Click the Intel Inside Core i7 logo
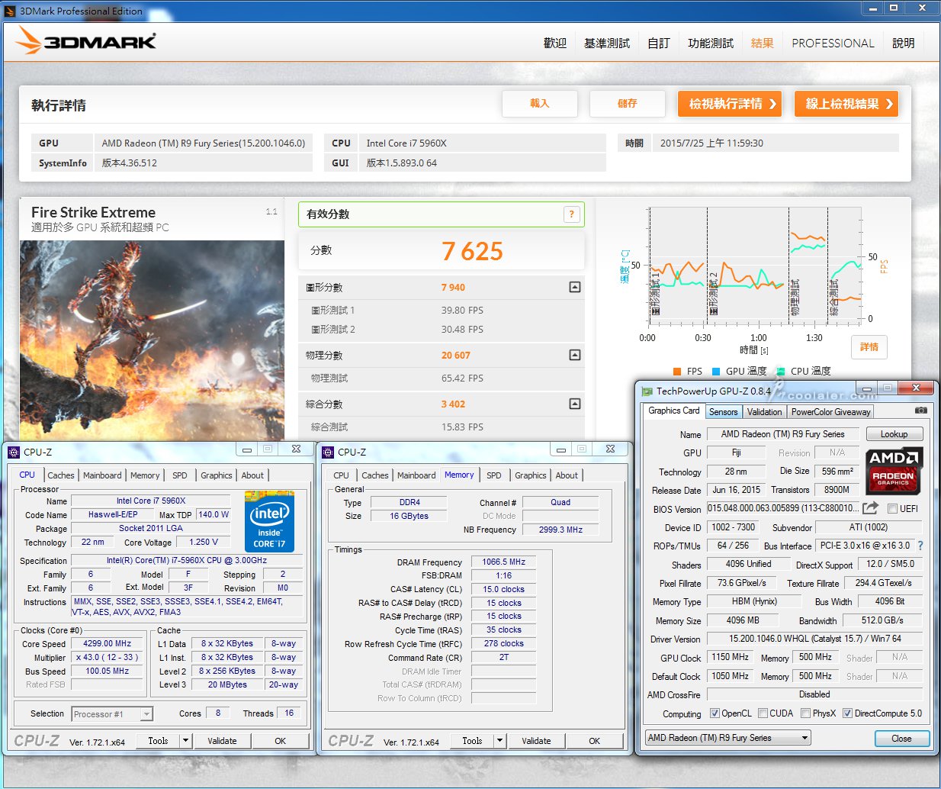This screenshot has width=941, height=789. [x=269, y=521]
